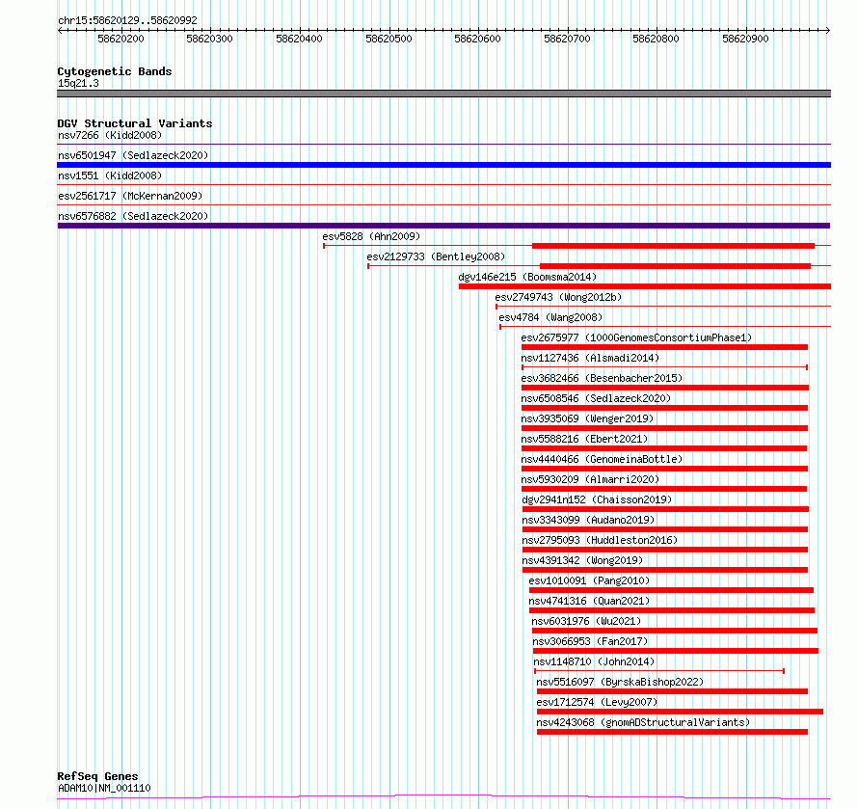Click the red bar under nsv4243068
This screenshot has width=858, height=809.
pos(673,732)
